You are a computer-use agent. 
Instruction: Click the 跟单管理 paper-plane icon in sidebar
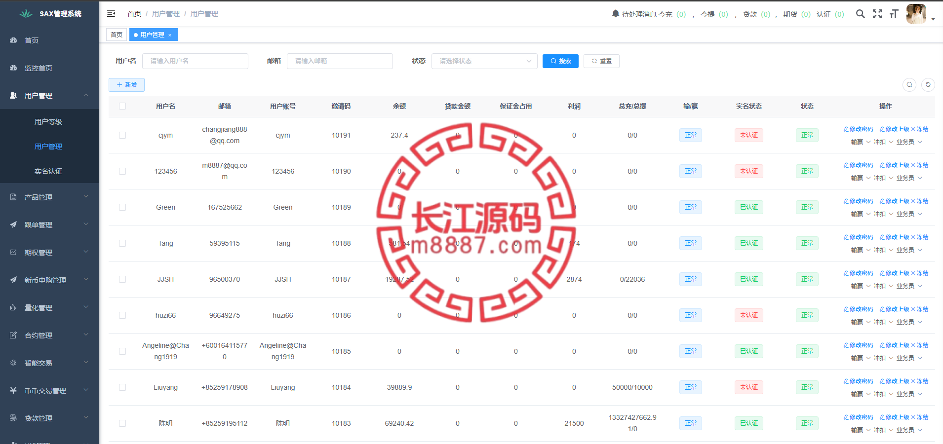(13, 224)
